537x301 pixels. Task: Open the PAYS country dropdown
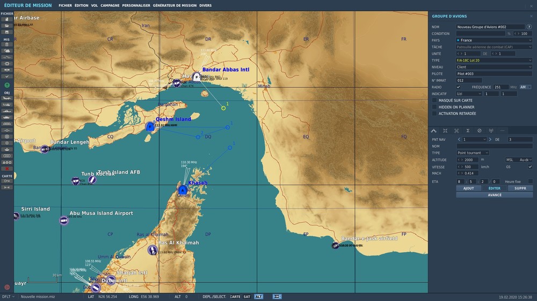pyautogui.click(x=494, y=40)
